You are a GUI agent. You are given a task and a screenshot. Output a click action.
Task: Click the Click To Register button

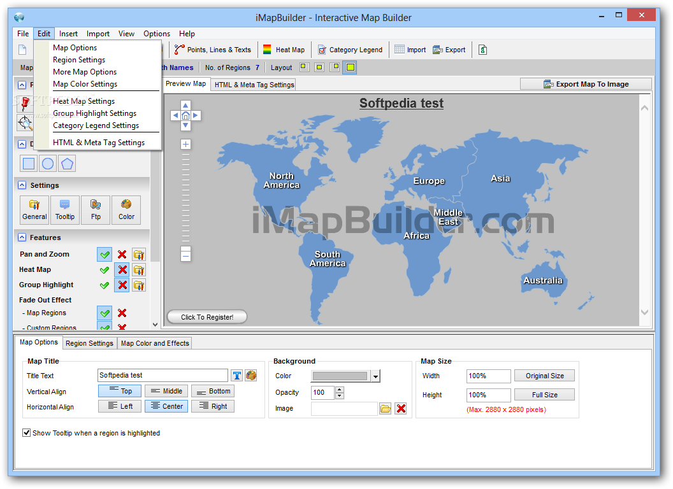coord(207,317)
